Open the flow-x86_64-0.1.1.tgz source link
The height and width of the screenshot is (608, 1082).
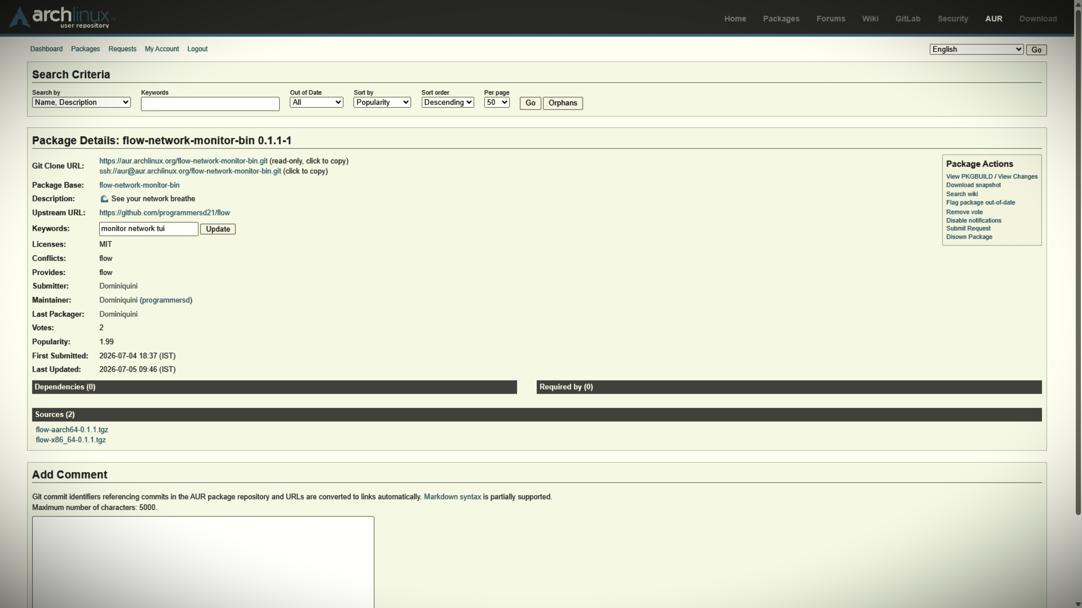[70, 440]
